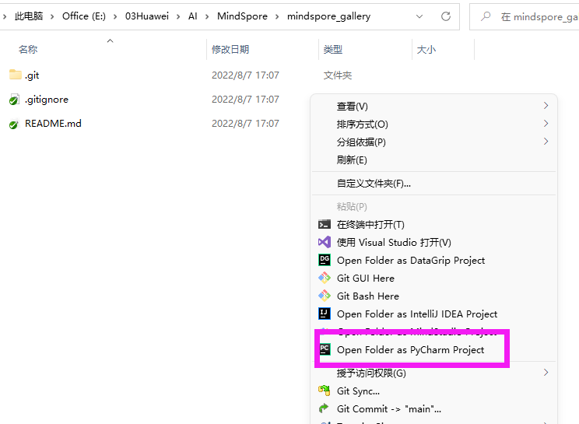579x424 pixels.
Task: Click 粘贴(P) menu entry
Action: 352,207
